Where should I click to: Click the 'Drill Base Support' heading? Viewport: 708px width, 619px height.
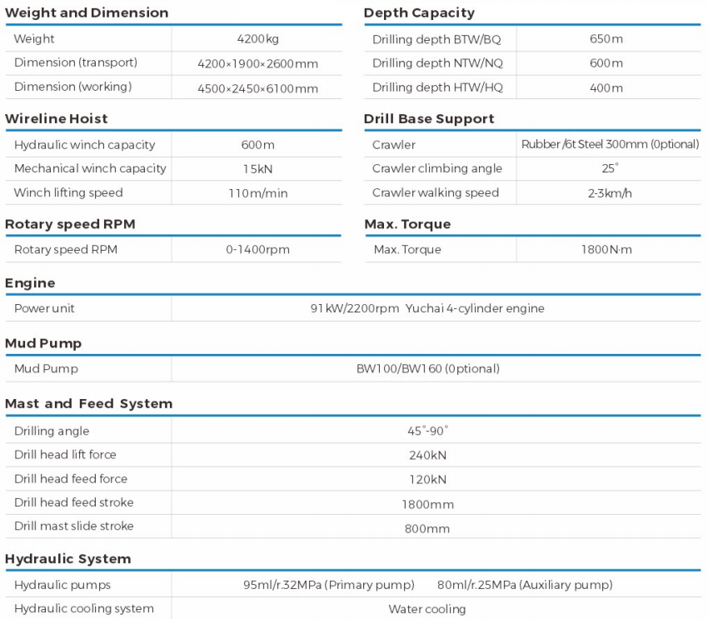coord(429,119)
